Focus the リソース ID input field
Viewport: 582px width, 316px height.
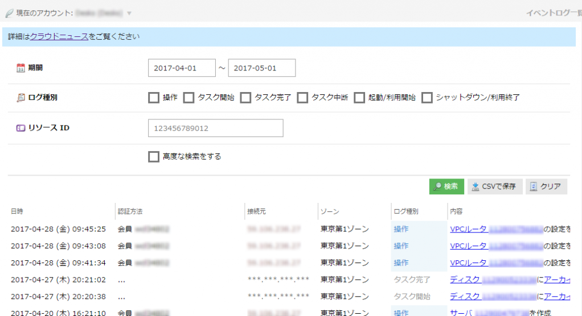coord(215,128)
